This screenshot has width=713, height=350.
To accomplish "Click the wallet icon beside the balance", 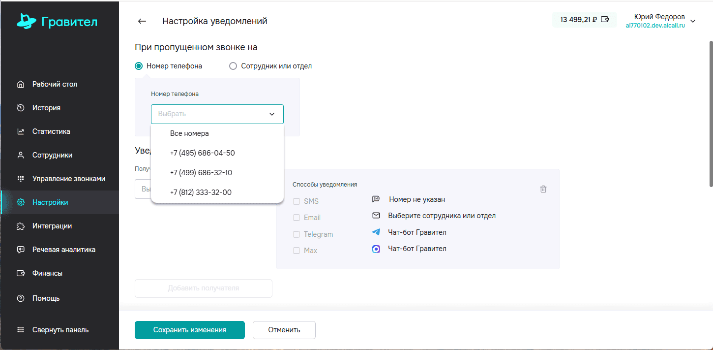I will pos(605,20).
